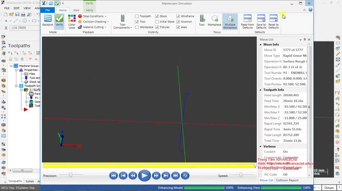The width and height of the screenshot is (342, 191).
Task: Collapse the Machine Group tree node
Action: (11, 66)
